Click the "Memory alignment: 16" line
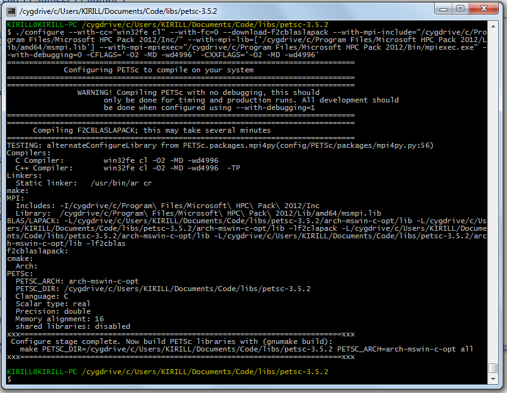This screenshot has width=507, height=393. click(60, 319)
